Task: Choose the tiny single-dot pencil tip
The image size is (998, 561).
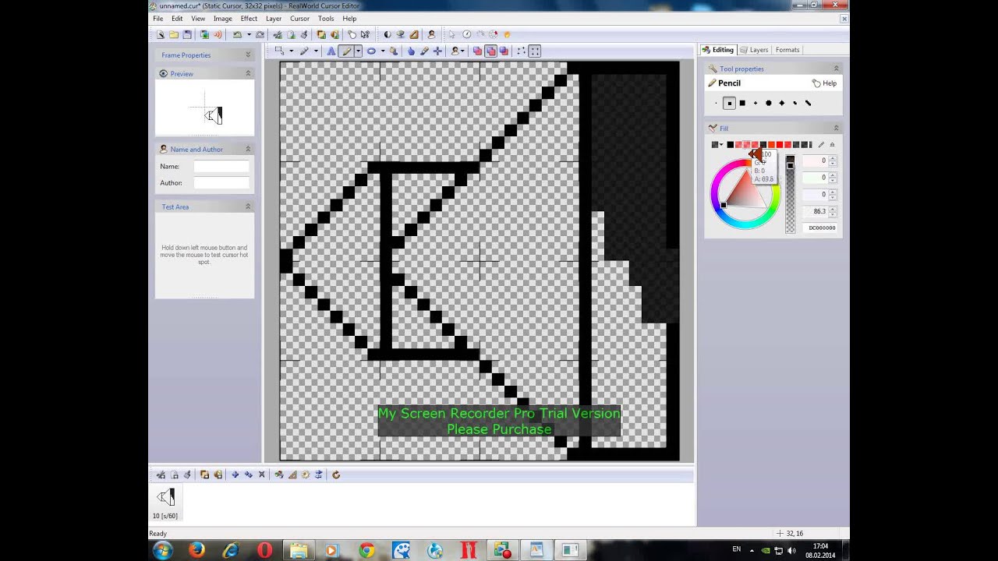Action: [x=716, y=103]
